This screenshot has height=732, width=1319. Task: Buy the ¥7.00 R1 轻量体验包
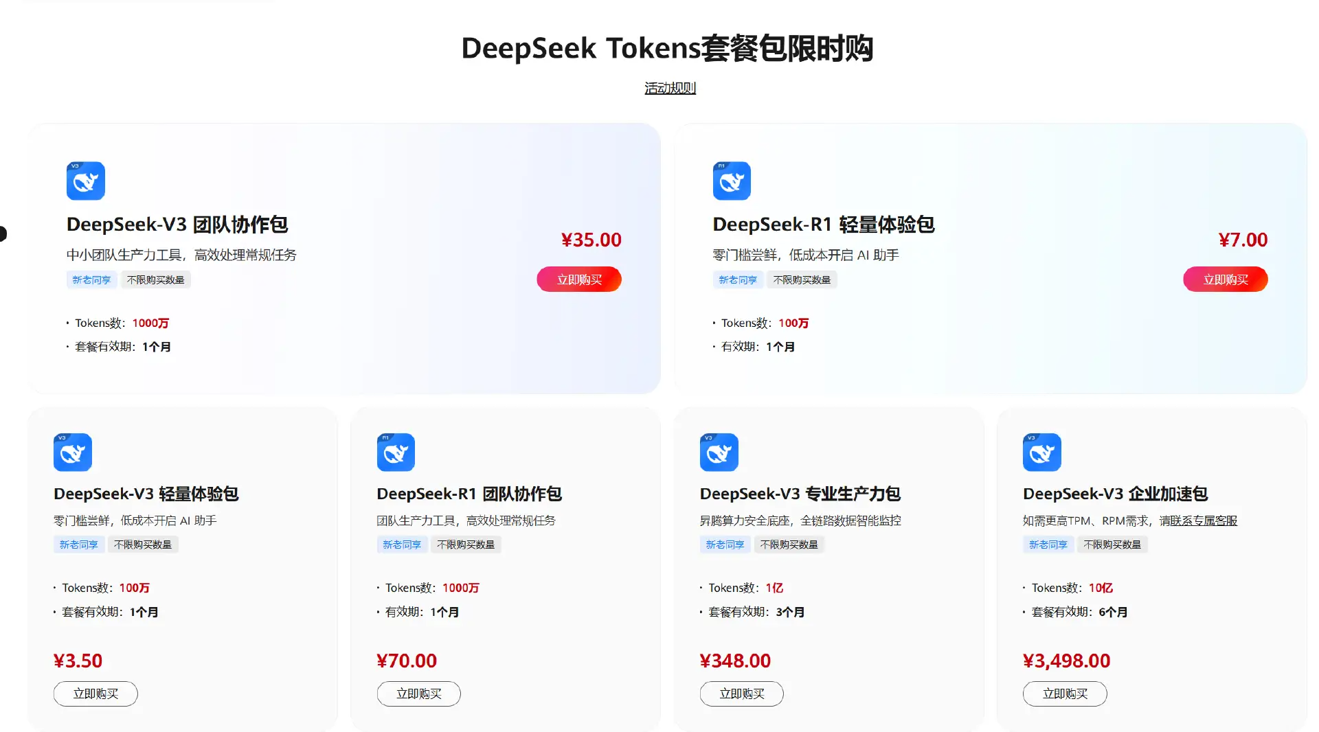(x=1226, y=279)
